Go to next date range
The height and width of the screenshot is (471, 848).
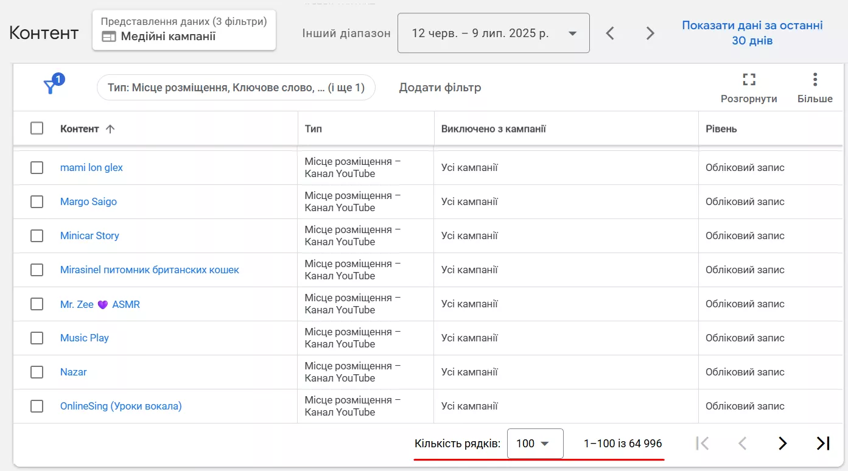pyautogui.click(x=650, y=33)
